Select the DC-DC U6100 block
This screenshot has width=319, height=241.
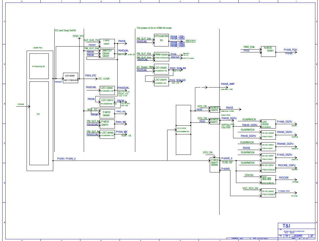(183, 130)
